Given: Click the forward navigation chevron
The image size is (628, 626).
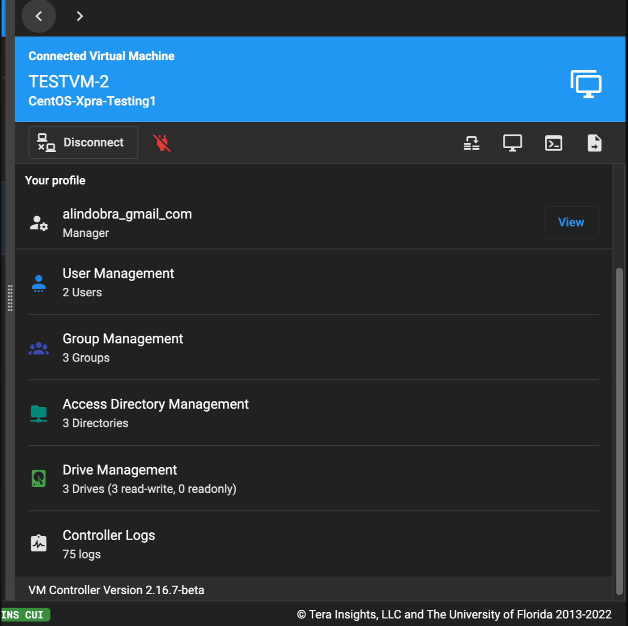Looking at the screenshot, I should click(79, 16).
